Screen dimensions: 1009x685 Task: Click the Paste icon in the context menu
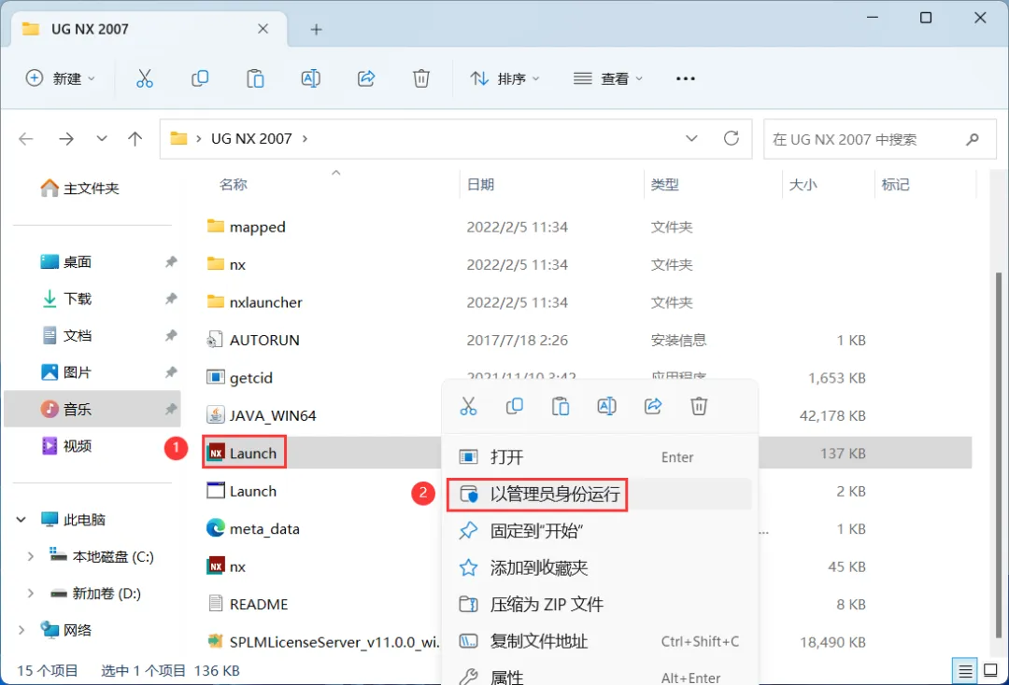(561, 406)
